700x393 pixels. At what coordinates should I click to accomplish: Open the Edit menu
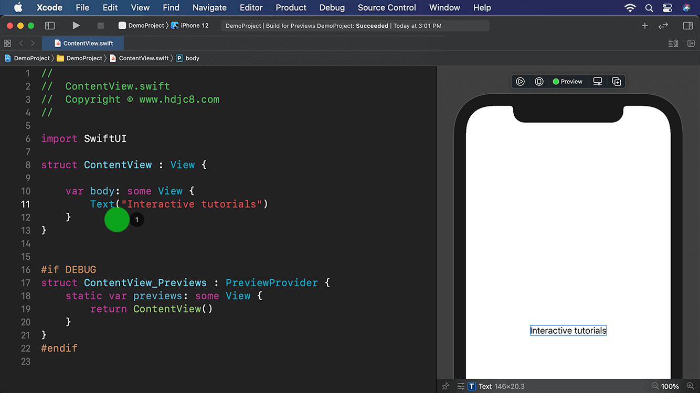[110, 7]
